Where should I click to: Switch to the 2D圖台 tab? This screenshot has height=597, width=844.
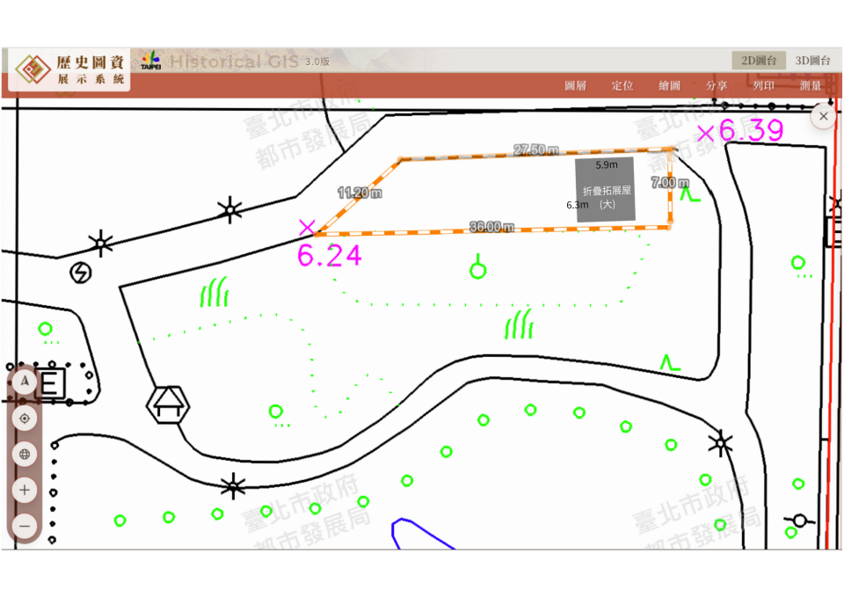[759, 61]
